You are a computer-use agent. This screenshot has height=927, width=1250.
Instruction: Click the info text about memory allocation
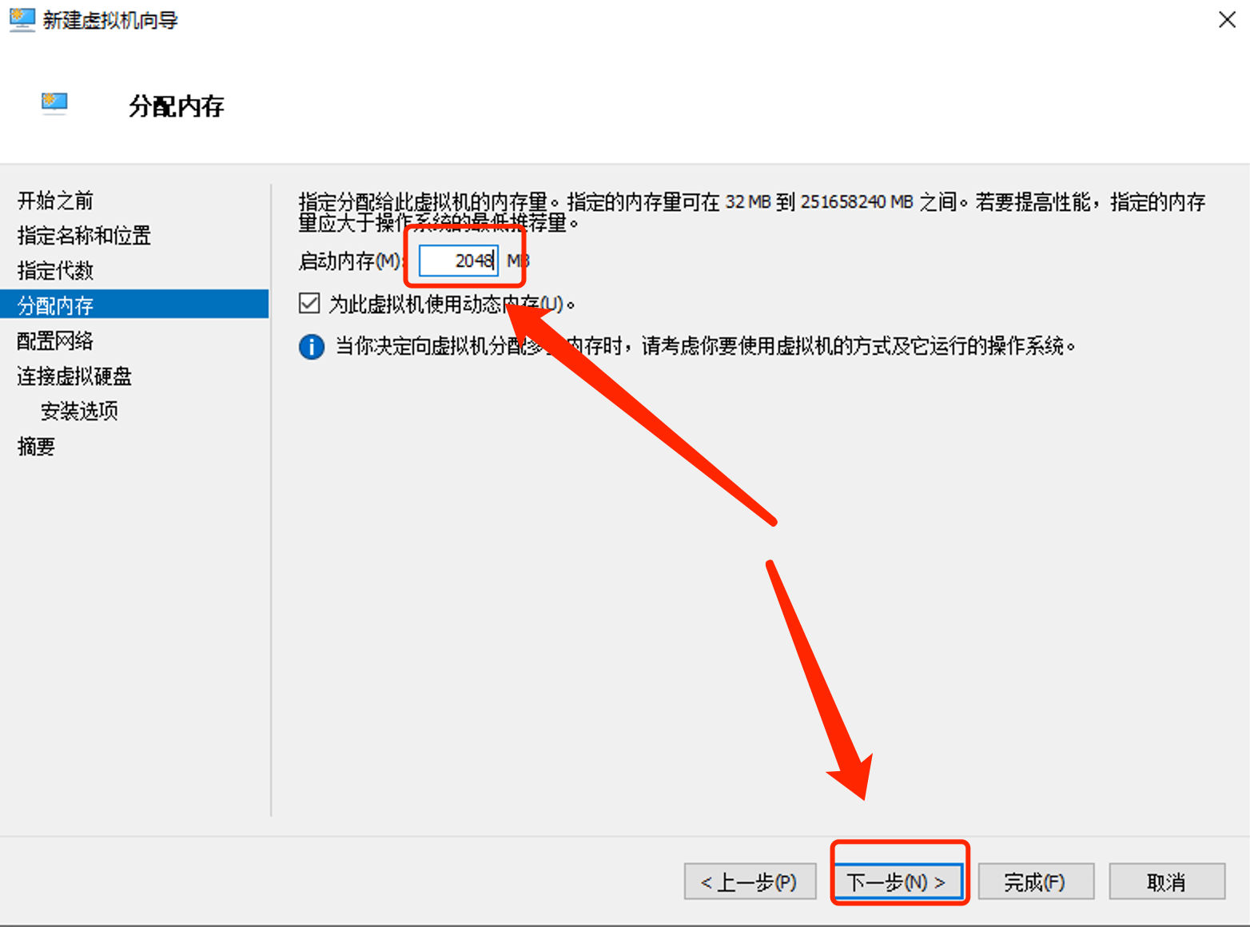coord(705,347)
